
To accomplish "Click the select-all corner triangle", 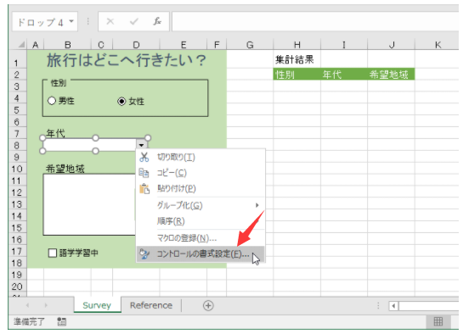I will coord(21,45).
